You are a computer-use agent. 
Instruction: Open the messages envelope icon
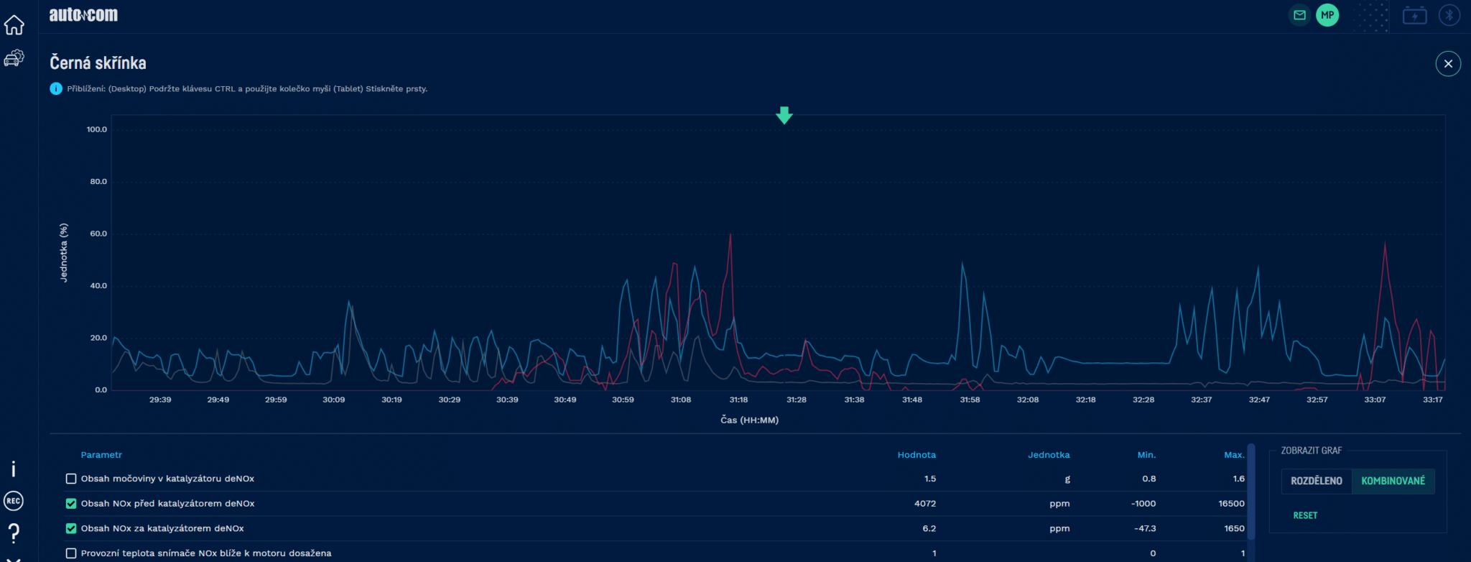point(1299,15)
